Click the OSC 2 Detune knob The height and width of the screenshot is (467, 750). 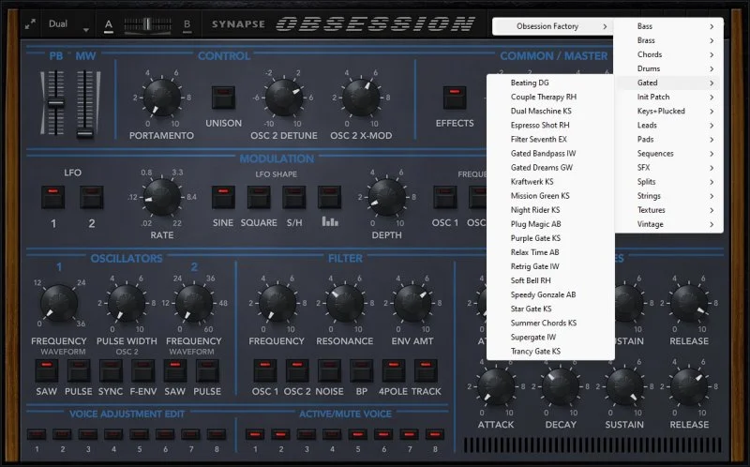(284, 98)
